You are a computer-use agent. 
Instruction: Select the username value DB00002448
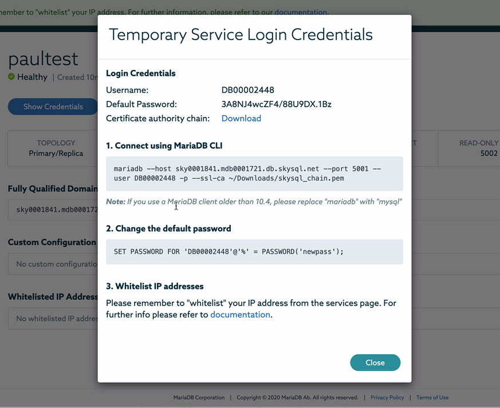pyautogui.click(x=247, y=90)
